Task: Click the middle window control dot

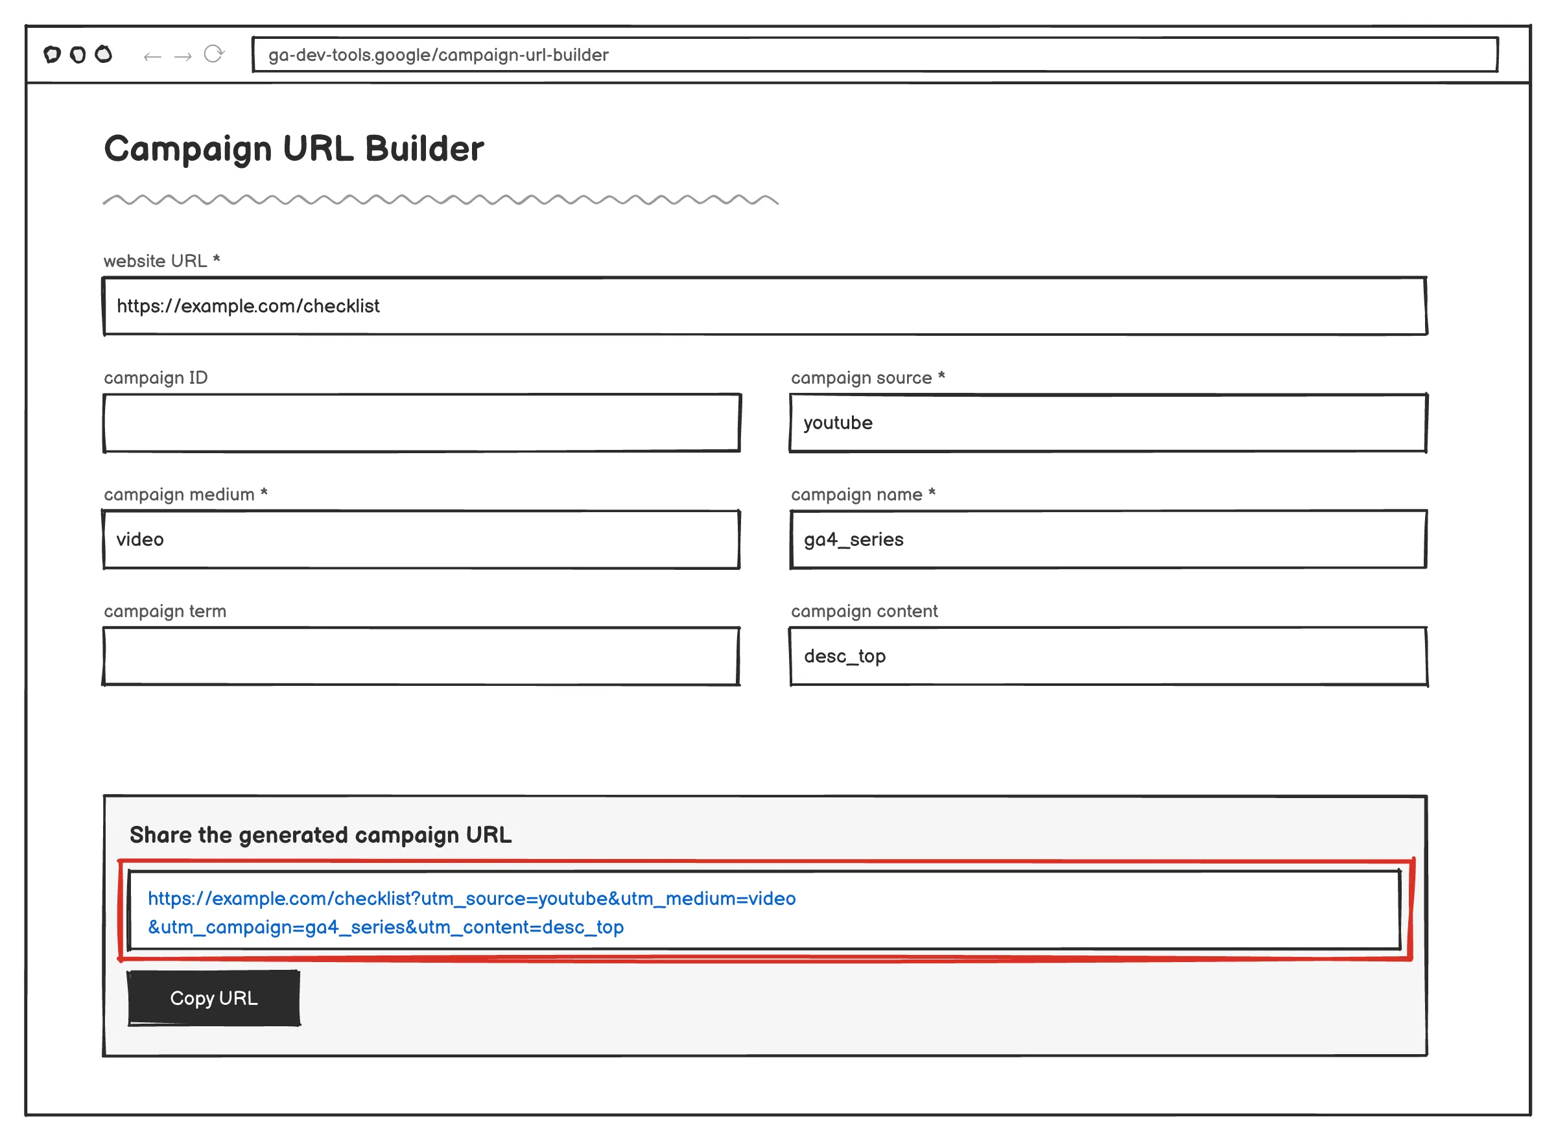Action: [x=78, y=54]
